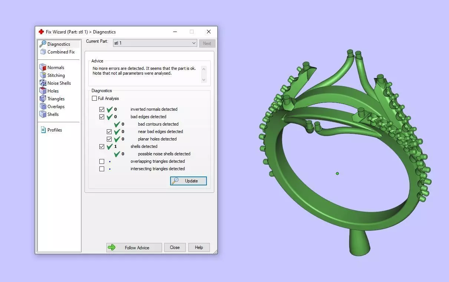Uncheck shells detected checkbox
The image size is (449, 282).
point(102,146)
